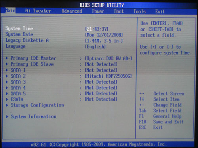Change Legacy Diskette A value 1.44M
Image resolution: width=198 pixels, height=148 pixels.
click(104, 41)
